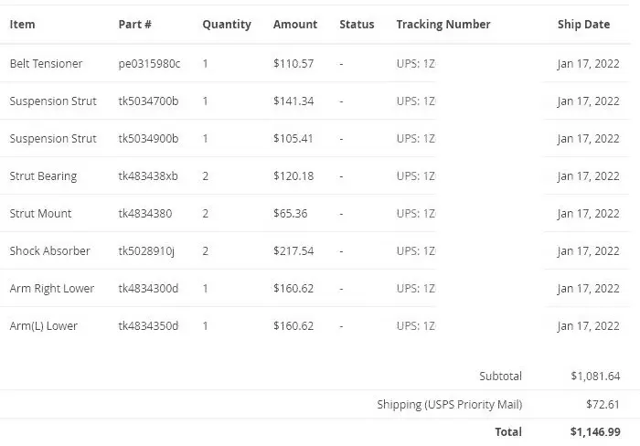Click the Item column header
Screen dimensions: 640x446
click(x=23, y=25)
